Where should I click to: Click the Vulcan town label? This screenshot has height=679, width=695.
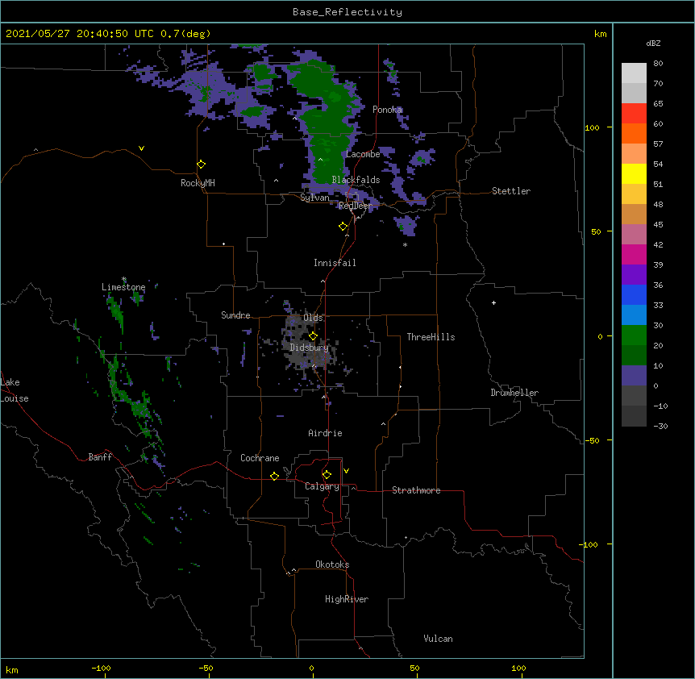438,639
